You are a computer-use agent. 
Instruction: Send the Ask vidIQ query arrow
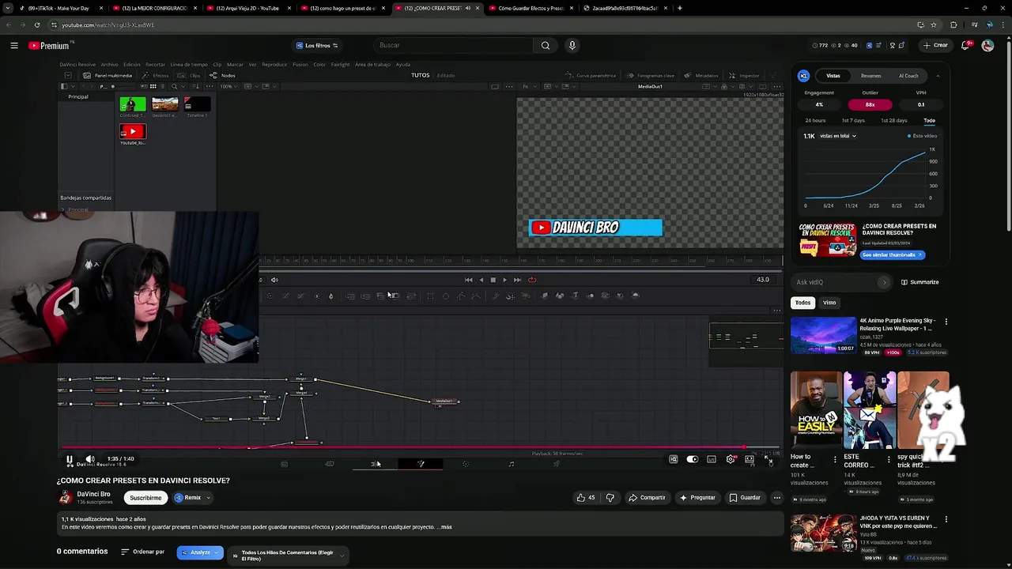point(884,282)
